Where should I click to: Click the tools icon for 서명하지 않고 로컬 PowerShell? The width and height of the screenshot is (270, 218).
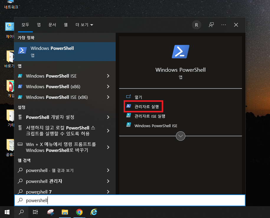point(20,128)
